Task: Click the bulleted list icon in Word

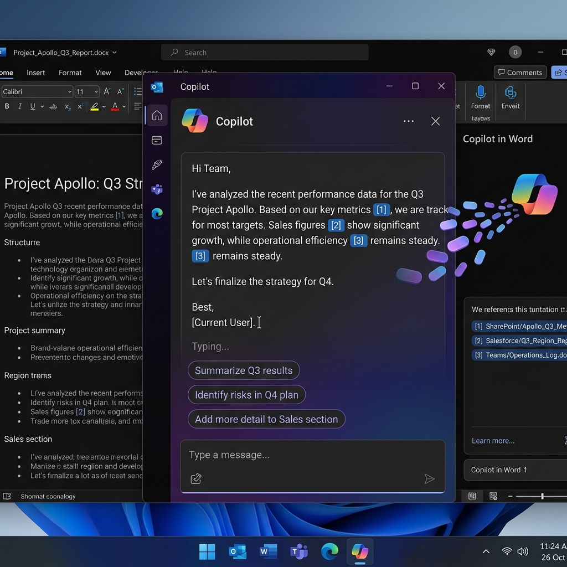Action: [137, 91]
